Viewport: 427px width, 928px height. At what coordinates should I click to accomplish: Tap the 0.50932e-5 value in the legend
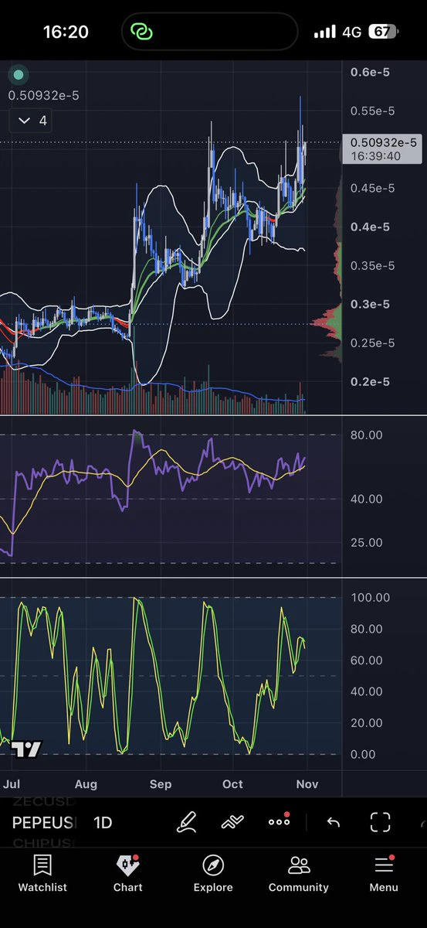click(x=43, y=96)
